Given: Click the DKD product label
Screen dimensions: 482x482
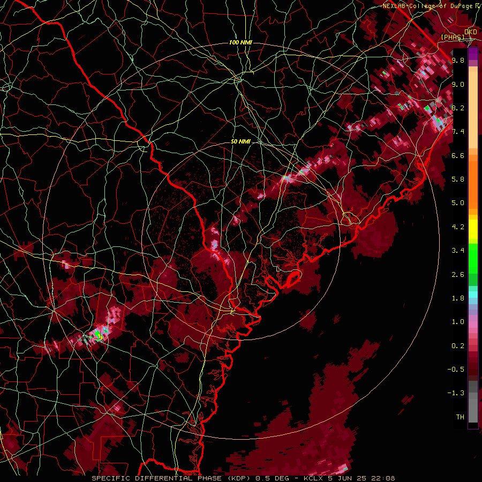Looking at the screenshot, I should click(x=471, y=32).
